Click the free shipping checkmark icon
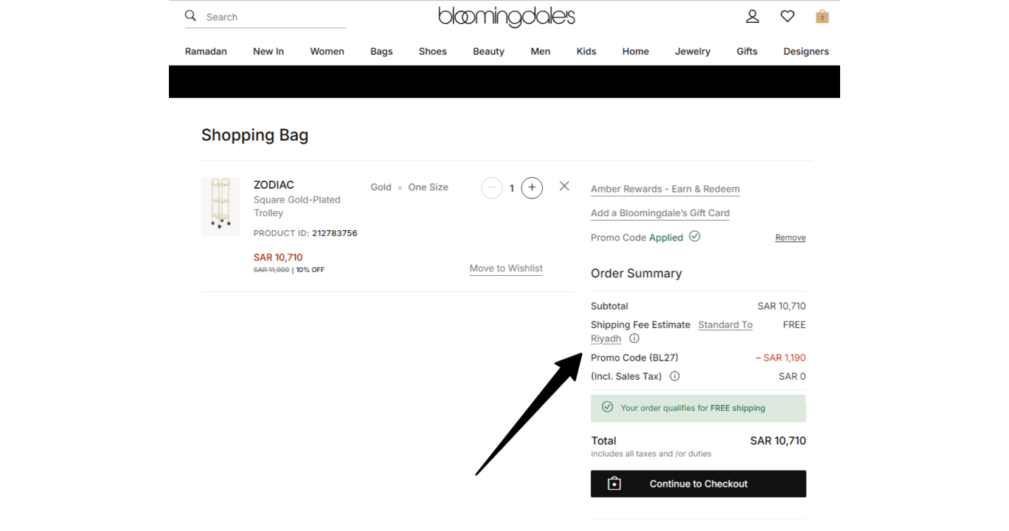Screen dimensions: 1009x531 point(608,407)
